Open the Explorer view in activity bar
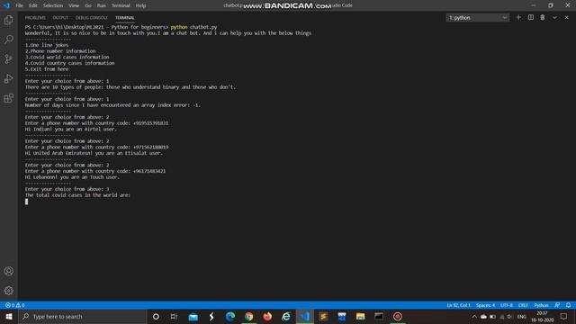This screenshot has height=324, width=576. [8, 20]
